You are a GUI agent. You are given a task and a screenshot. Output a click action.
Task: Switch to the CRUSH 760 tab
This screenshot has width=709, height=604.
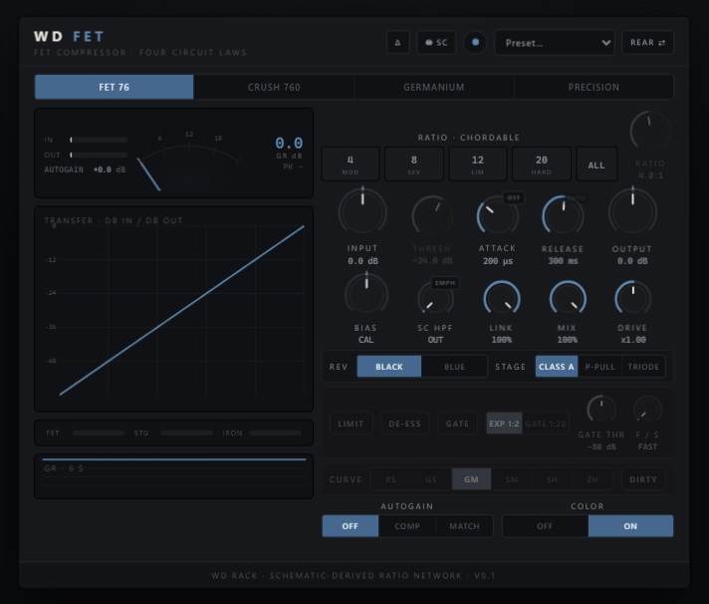(274, 87)
